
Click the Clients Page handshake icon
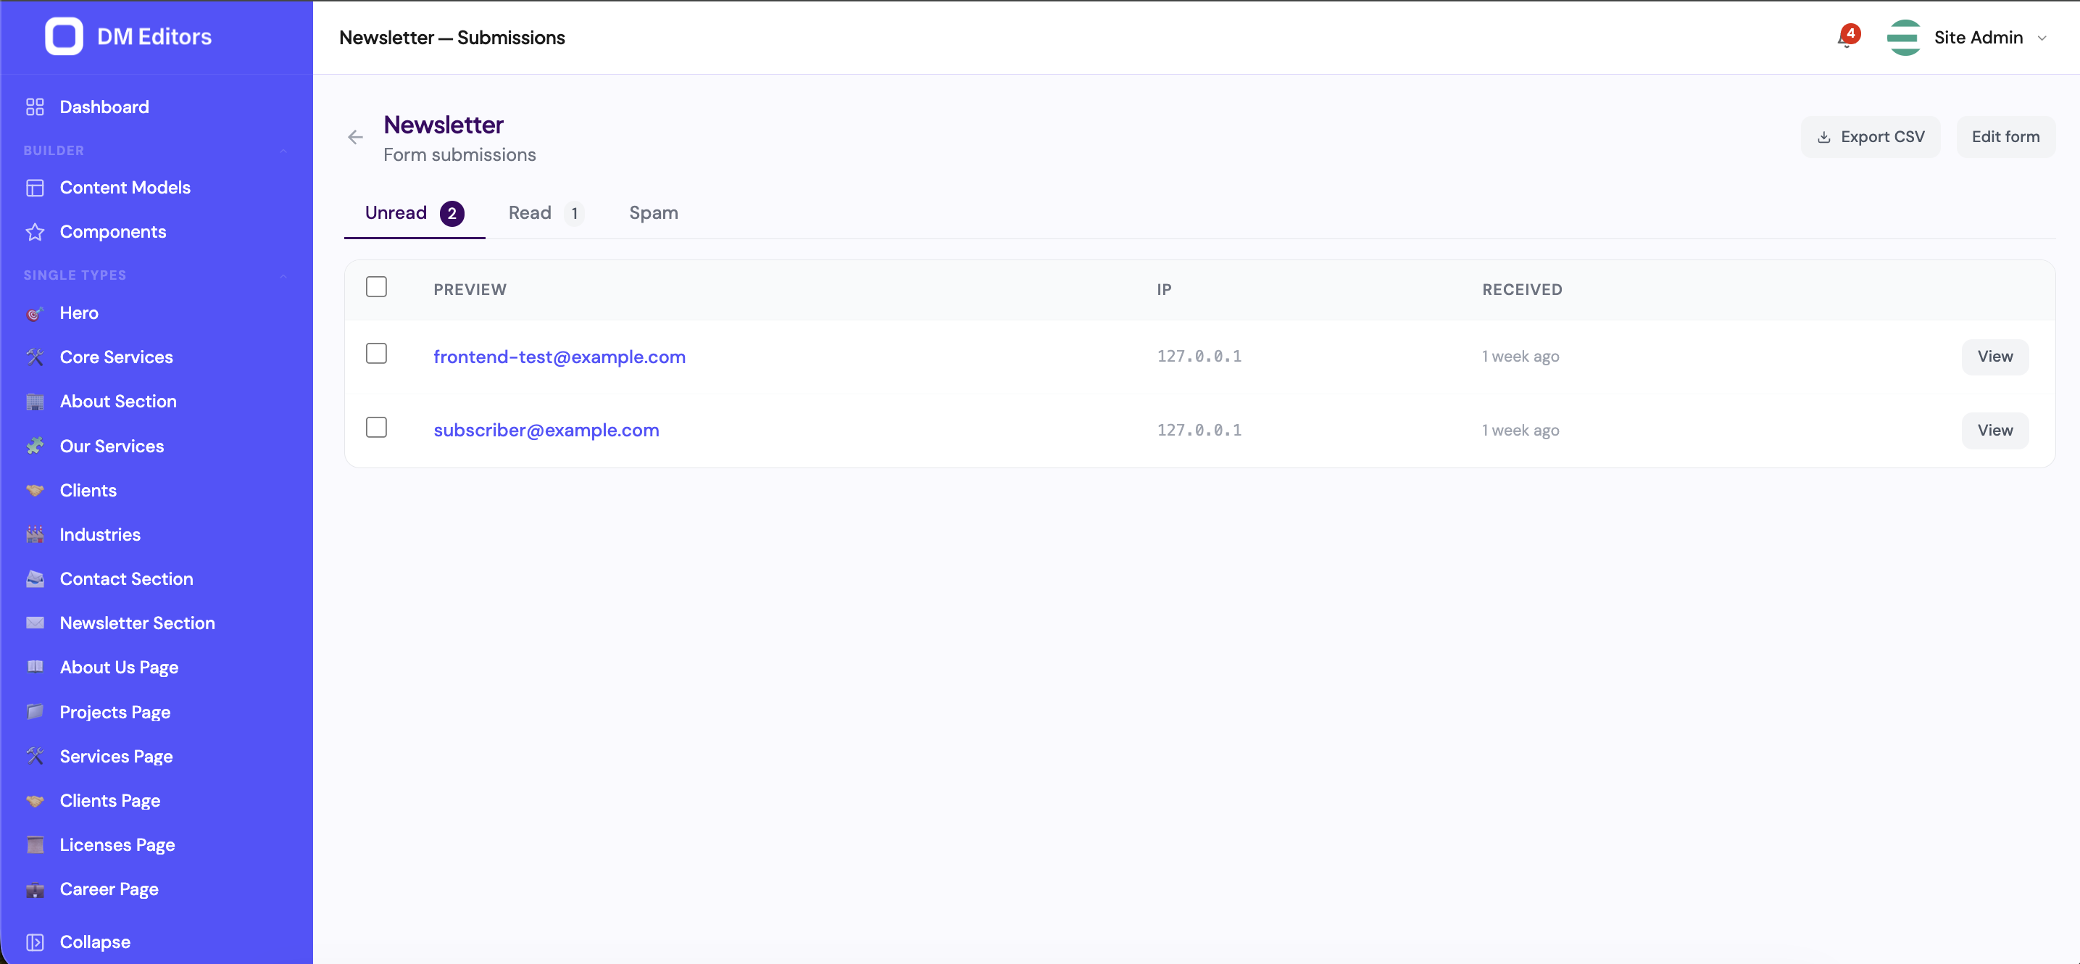35,800
